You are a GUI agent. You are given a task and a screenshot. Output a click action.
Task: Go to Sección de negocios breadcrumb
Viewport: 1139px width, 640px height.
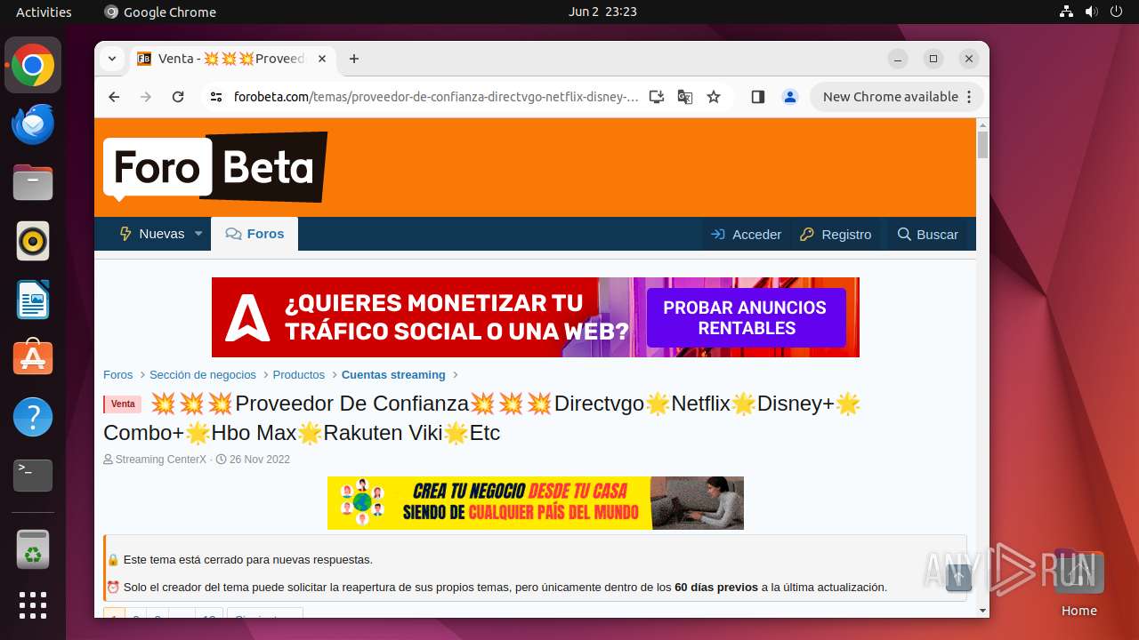click(203, 375)
